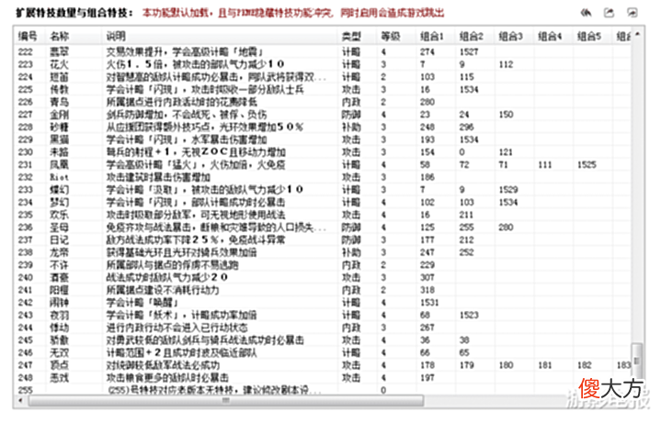Click the export icon at top right
This screenshot has height=423, width=661.
609,13
